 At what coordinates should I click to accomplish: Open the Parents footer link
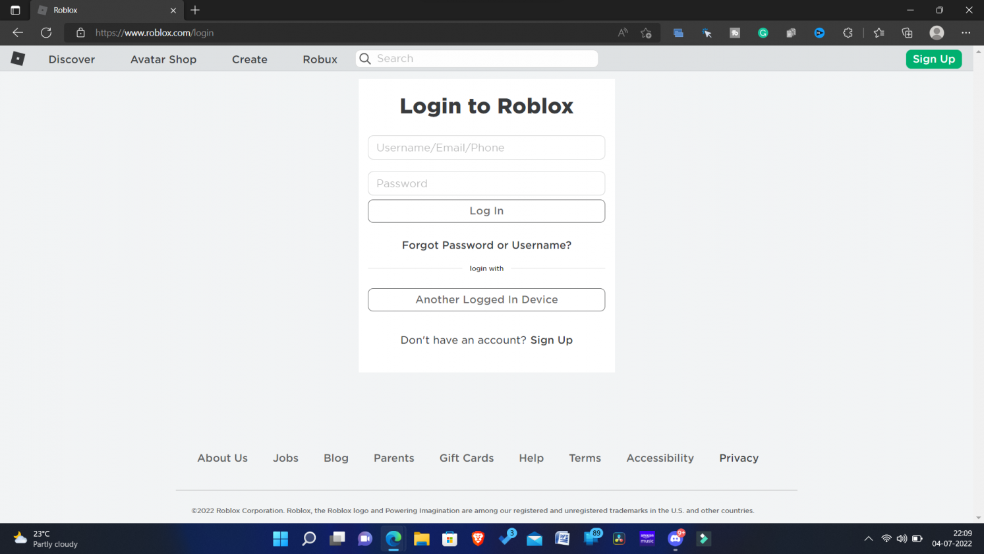click(394, 458)
